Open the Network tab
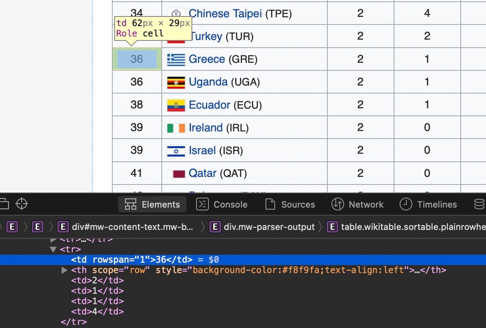The height and width of the screenshot is (328, 486). click(x=357, y=204)
